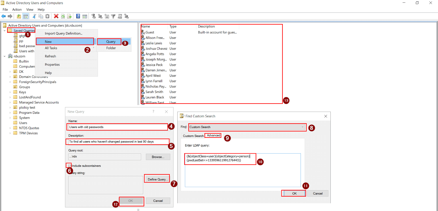Open the blue Help question-mark icon
The width and height of the screenshot is (438, 211).
click(78, 16)
